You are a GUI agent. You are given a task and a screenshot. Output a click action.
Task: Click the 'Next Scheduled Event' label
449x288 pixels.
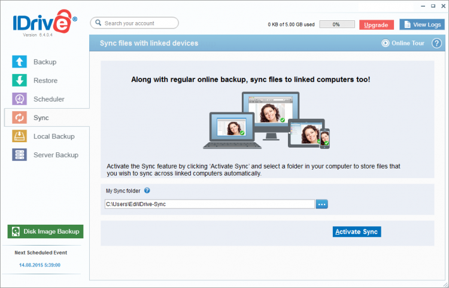[x=41, y=253]
